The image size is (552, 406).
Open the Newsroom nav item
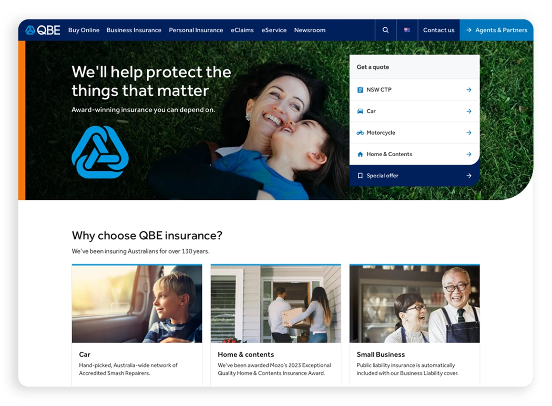[310, 31]
